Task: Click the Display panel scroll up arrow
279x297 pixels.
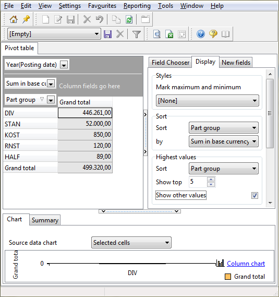Action: [270, 74]
